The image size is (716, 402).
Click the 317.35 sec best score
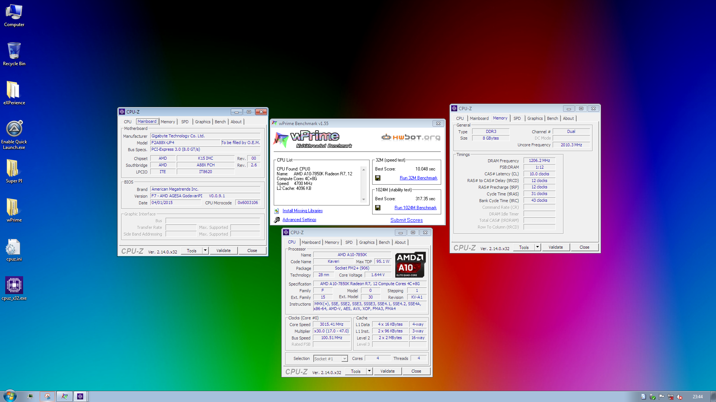425,199
